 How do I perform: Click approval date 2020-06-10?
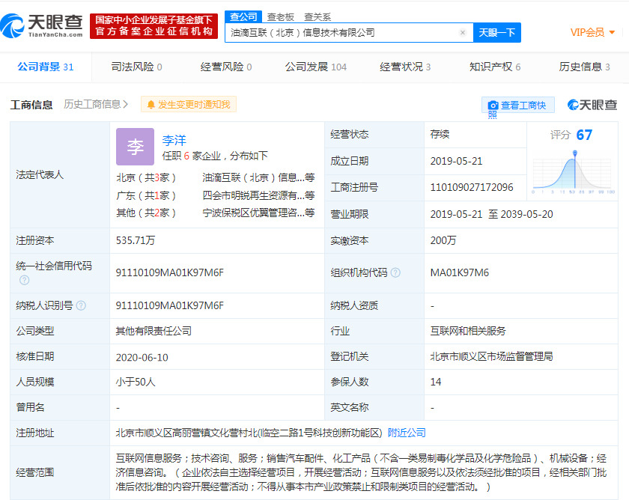[142, 357]
